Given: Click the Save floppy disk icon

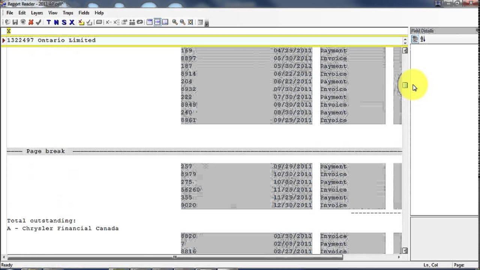Looking at the screenshot, I should point(15,22).
